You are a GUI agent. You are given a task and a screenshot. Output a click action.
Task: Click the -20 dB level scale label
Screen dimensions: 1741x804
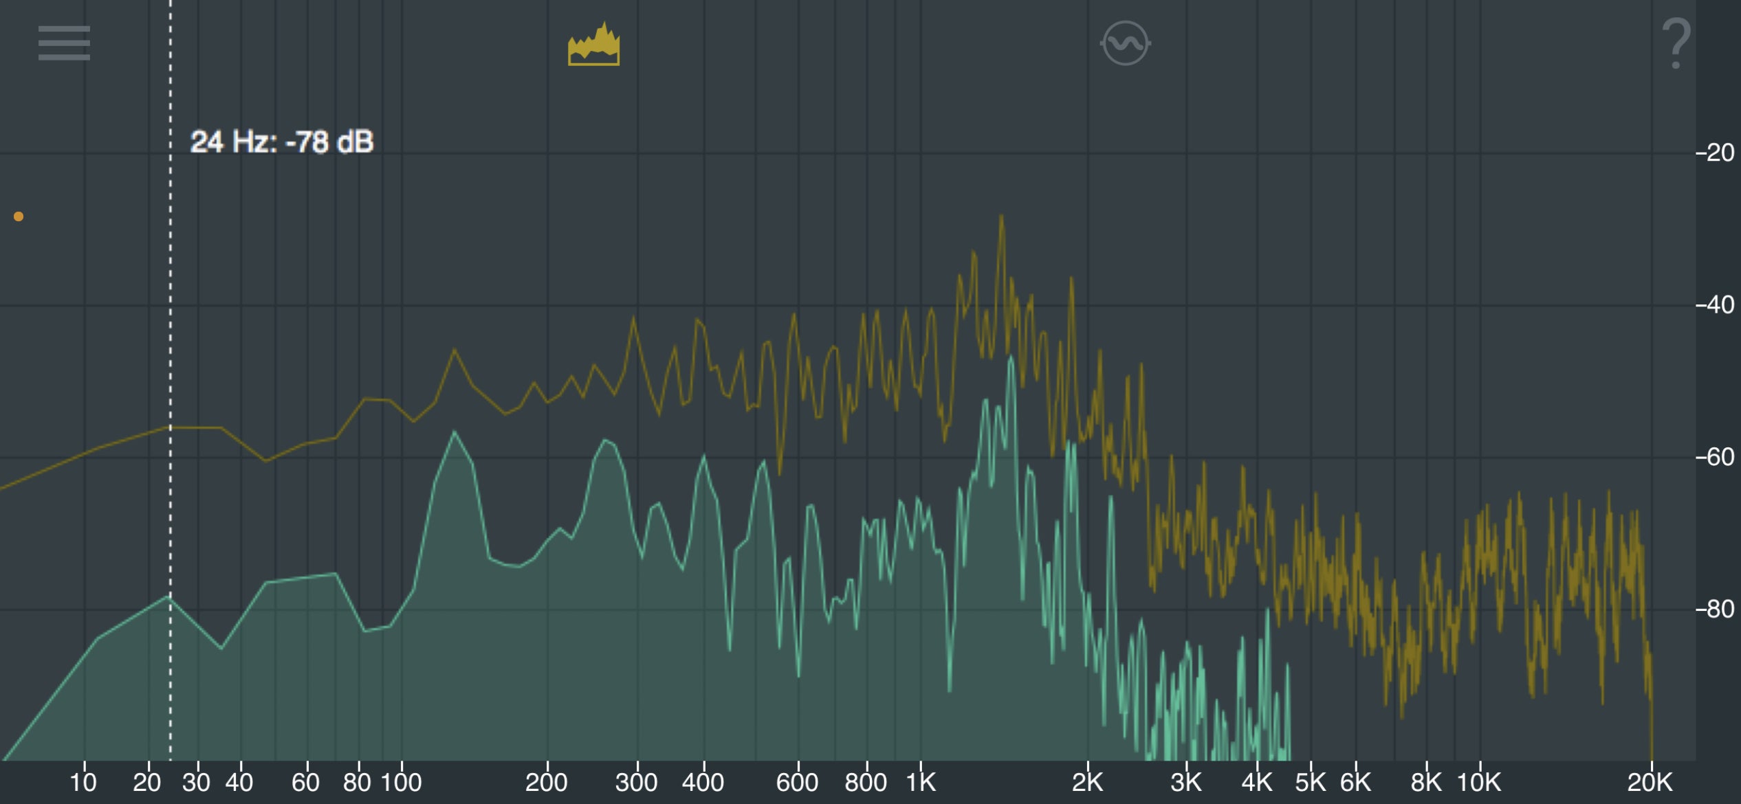(x=1714, y=153)
